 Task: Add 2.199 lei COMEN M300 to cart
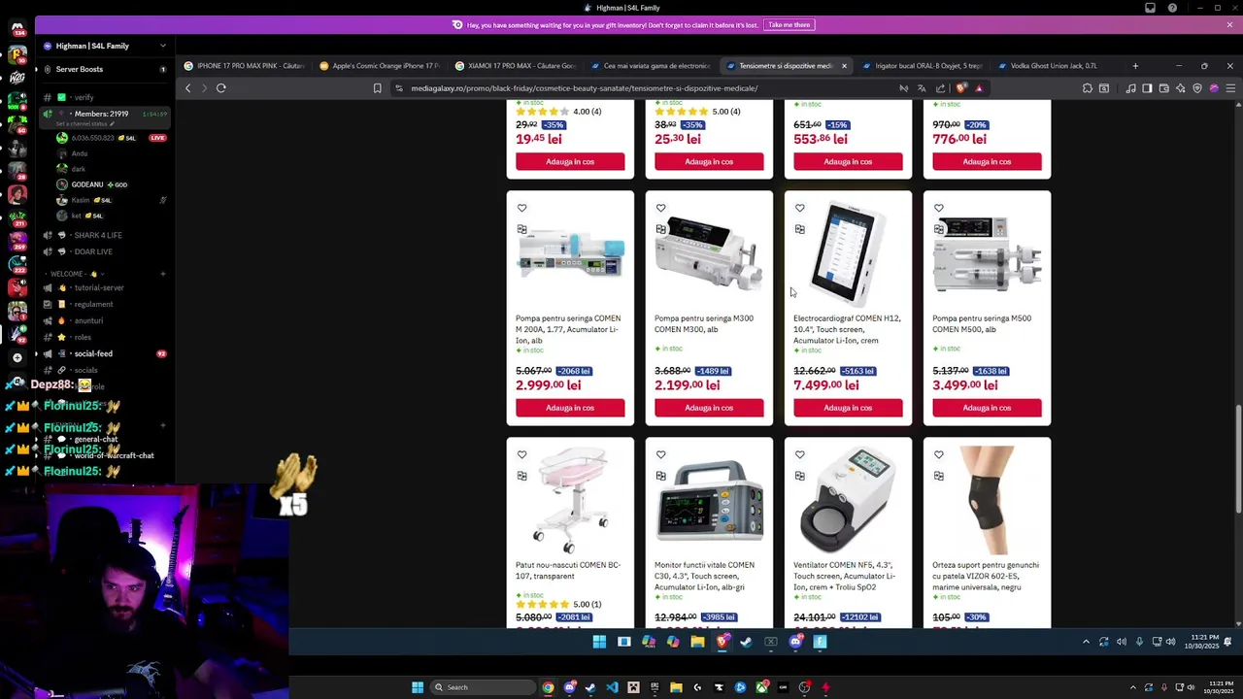point(709,408)
